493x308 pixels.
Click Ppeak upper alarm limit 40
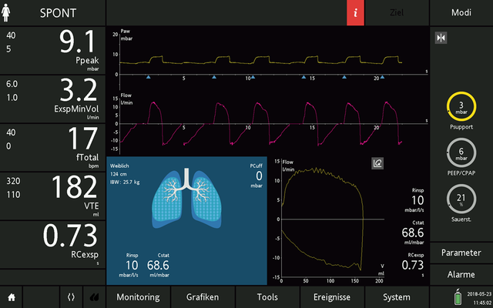11,35
